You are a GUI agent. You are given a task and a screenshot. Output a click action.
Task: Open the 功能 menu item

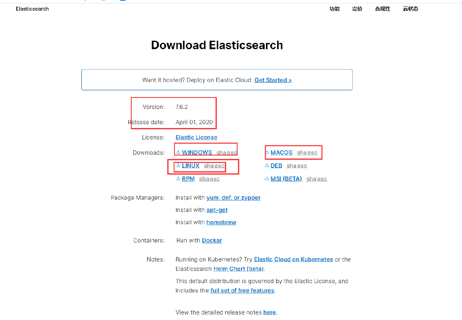pos(335,9)
